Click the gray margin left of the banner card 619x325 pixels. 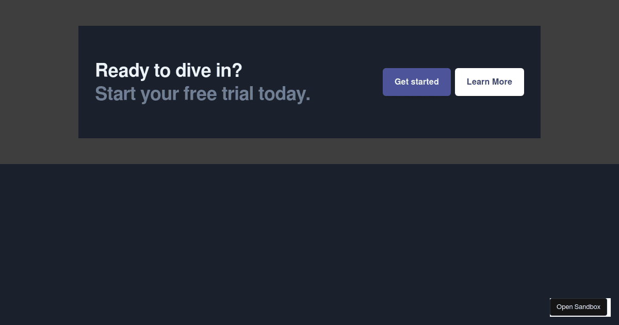pos(39,83)
